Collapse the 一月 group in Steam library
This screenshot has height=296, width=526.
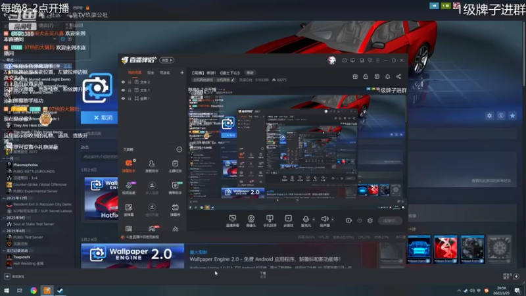tap(4, 159)
